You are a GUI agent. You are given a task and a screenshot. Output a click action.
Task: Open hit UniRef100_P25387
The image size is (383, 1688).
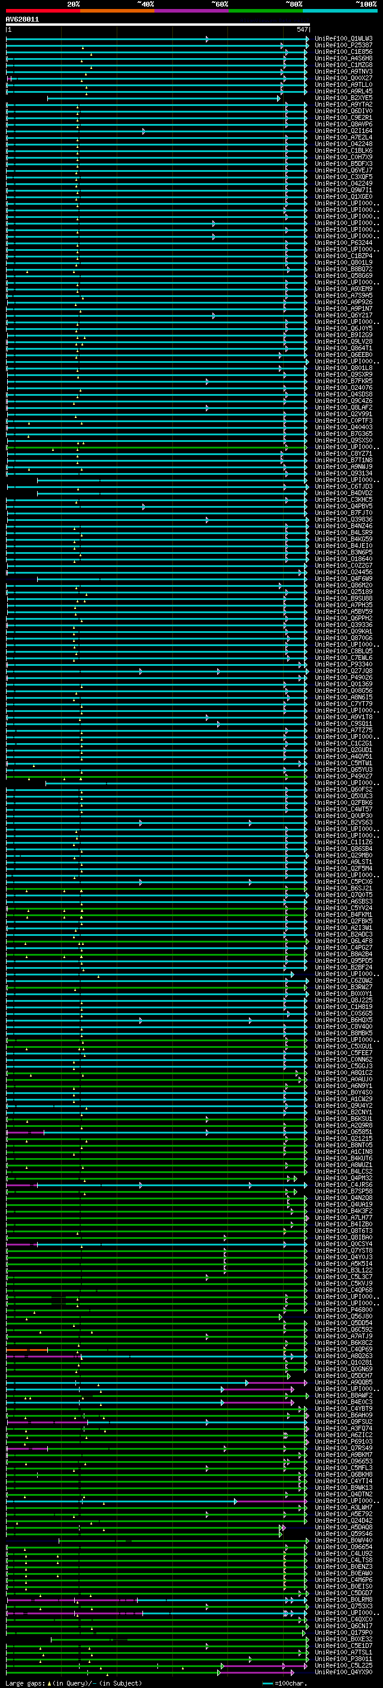click(x=344, y=46)
